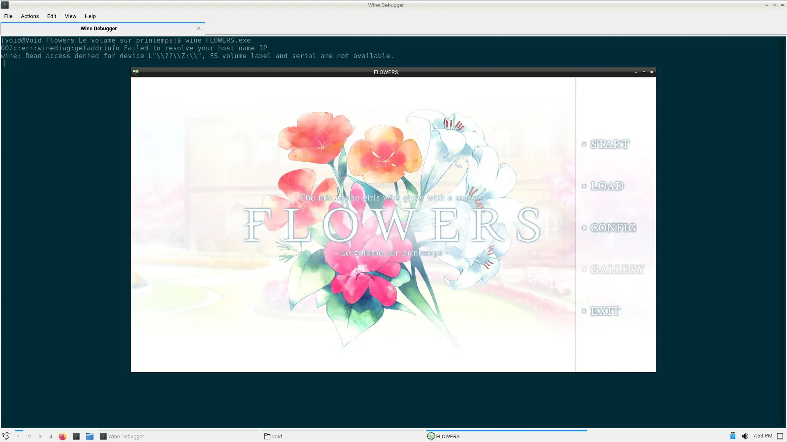Image resolution: width=787 pixels, height=442 pixels.
Task: Open file manager icon in taskbar
Action: click(x=90, y=436)
